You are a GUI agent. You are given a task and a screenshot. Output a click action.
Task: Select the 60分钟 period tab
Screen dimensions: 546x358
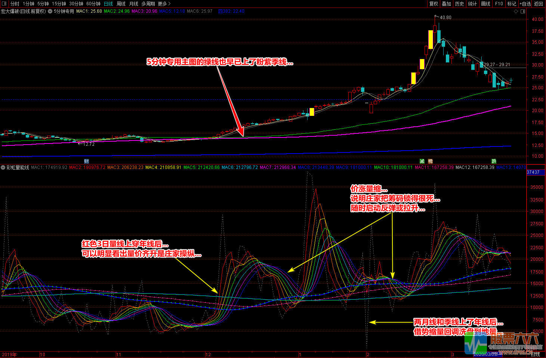93,4
